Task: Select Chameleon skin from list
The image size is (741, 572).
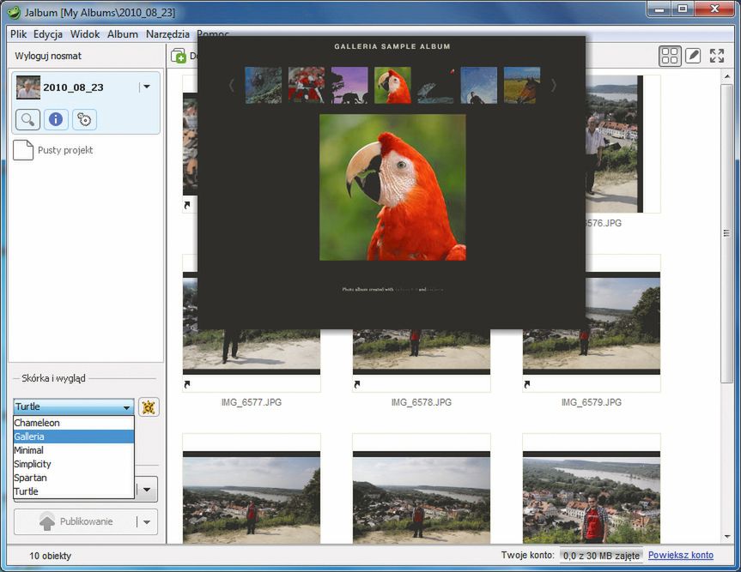Action: pyautogui.click(x=74, y=423)
